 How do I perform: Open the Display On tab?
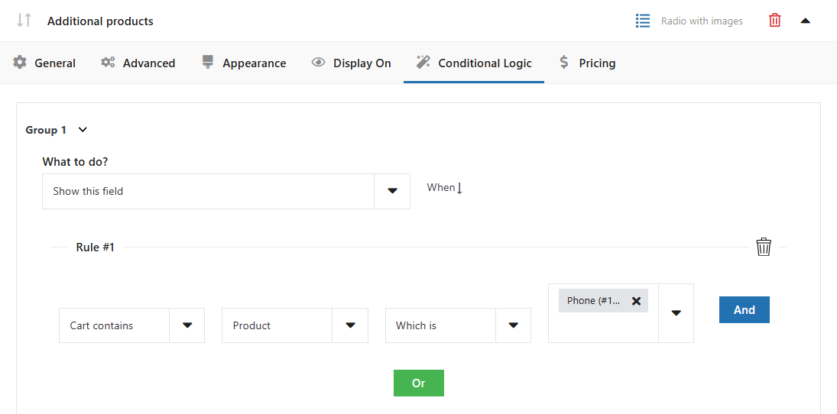pos(352,63)
